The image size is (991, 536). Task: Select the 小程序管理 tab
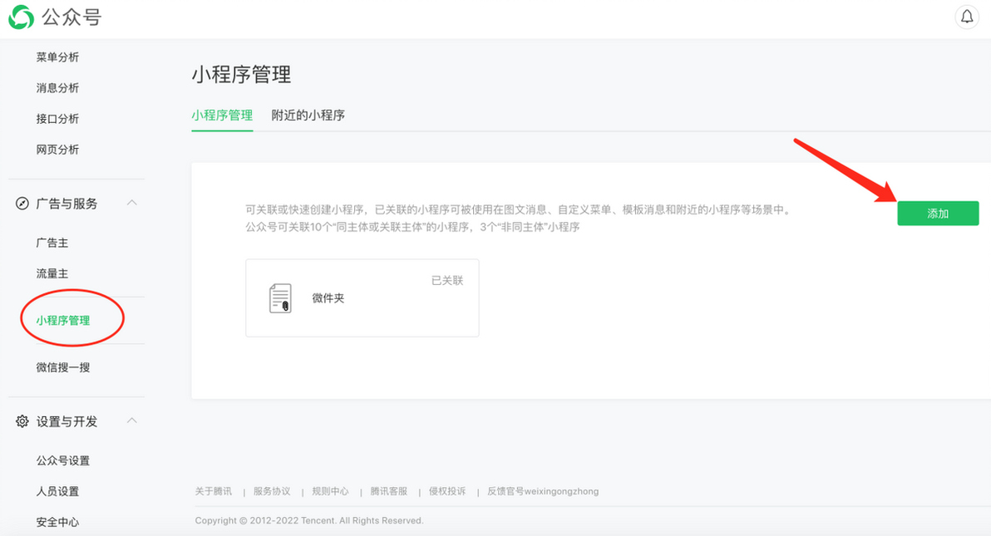click(x=222, y=115)
